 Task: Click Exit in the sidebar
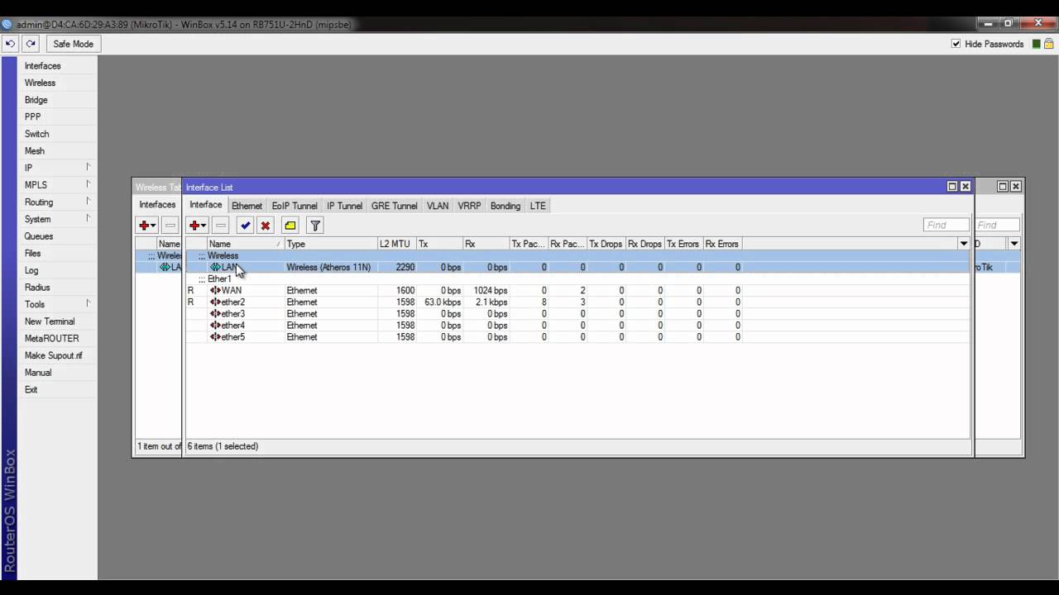(31, 389)
